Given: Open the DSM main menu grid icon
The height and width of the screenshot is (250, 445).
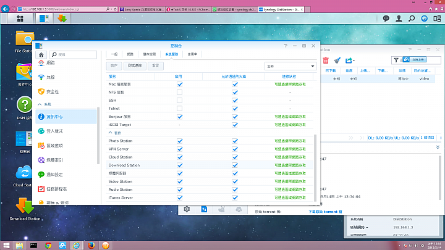Looking at the screenshot, I should point(20,19).
